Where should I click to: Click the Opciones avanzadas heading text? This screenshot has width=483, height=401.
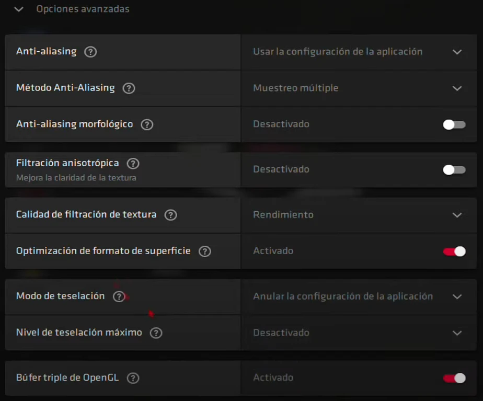pos(83,9)
